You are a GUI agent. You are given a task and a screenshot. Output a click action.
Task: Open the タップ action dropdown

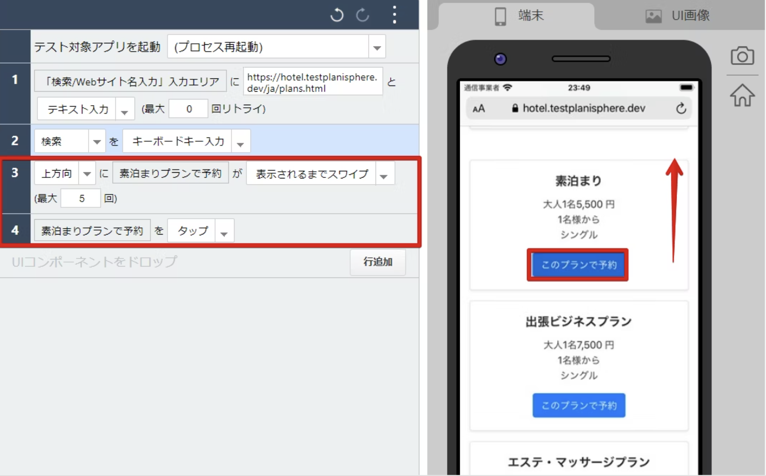click(x=224, y=231)
